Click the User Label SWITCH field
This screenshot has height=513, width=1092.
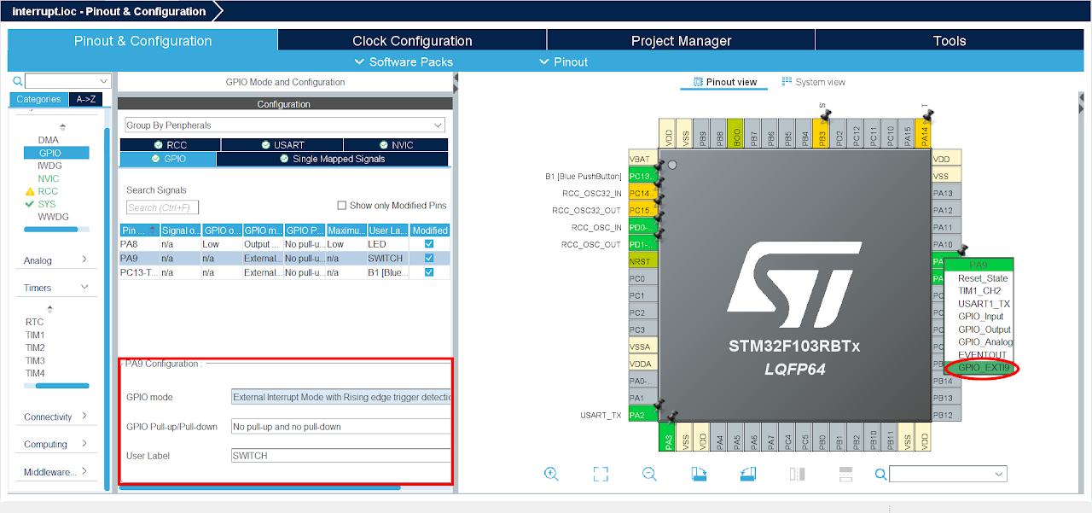click(341, 455)
